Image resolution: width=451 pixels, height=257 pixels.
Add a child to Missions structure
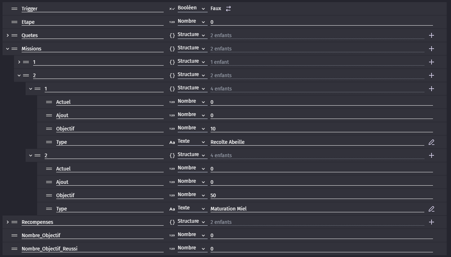pyautogui.click(x=432, y=49)
